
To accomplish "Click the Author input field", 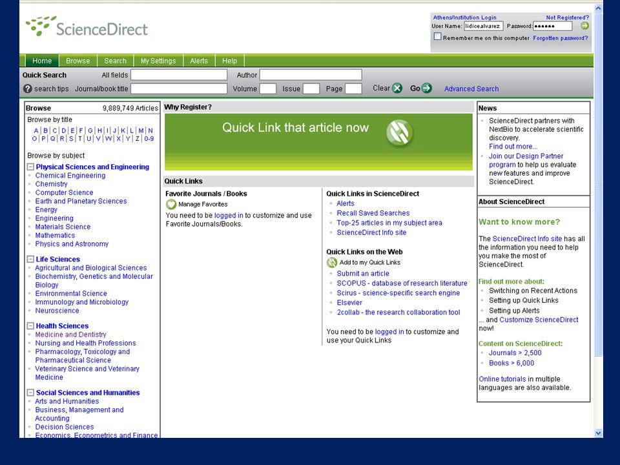I will [x=311, y=75].
